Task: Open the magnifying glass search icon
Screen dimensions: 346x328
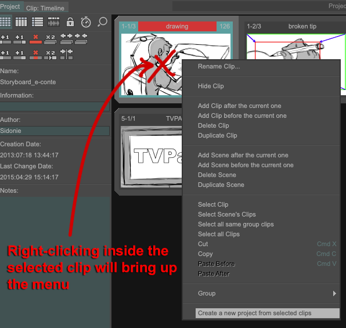Action: [102, 22]
